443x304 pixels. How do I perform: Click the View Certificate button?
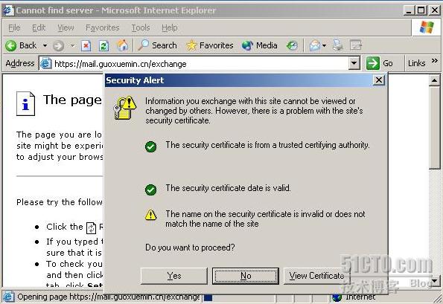pyautogui.click(x=316, y=276)
